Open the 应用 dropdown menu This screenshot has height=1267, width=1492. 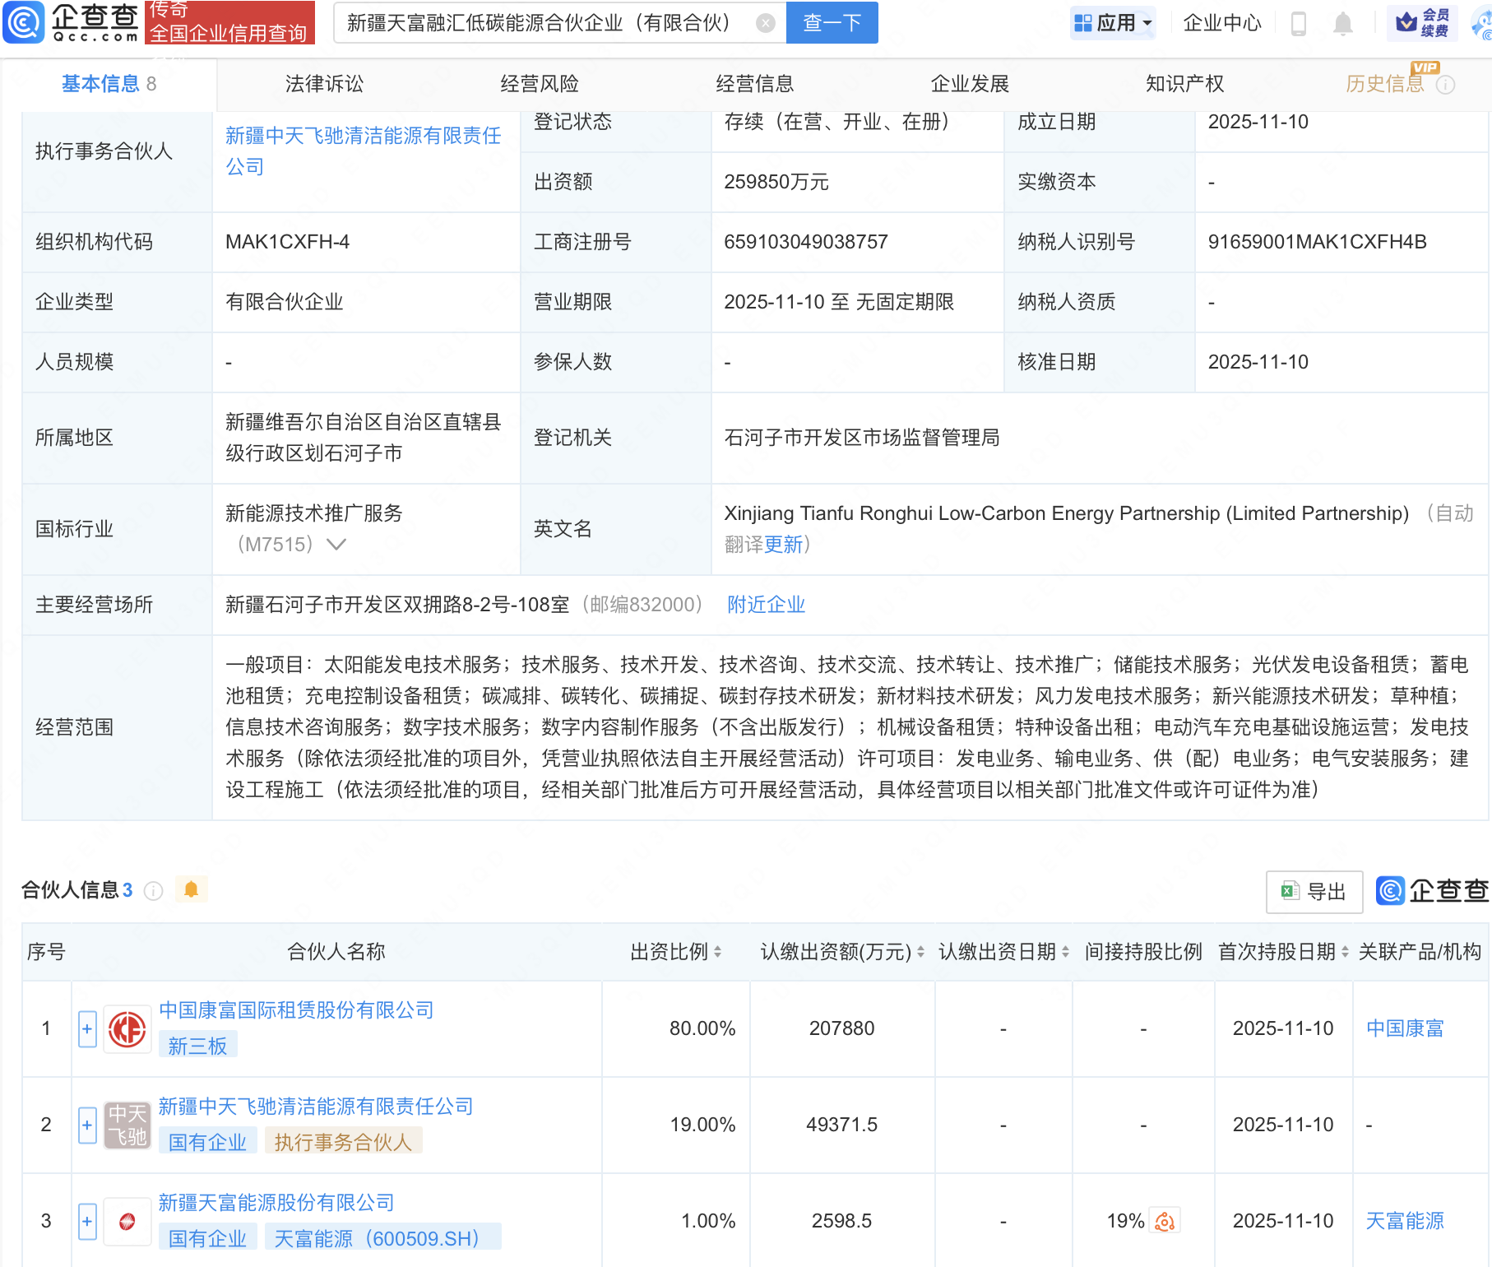[1113, 22]
